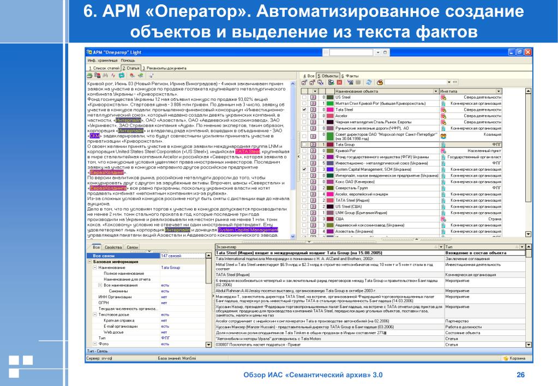The height and width of the screenshot is (386, 558).
Task: Toggle the checkbox for US Steel row
Action: click(304, 97)
